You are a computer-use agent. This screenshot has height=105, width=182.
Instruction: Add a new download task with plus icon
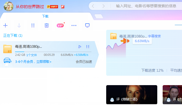click(5, 26)
